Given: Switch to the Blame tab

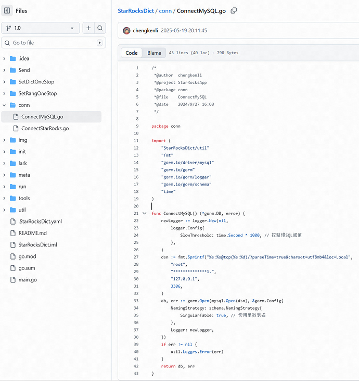Looking at the screenshot, I should pyautogui.click(x=154, y=53).
